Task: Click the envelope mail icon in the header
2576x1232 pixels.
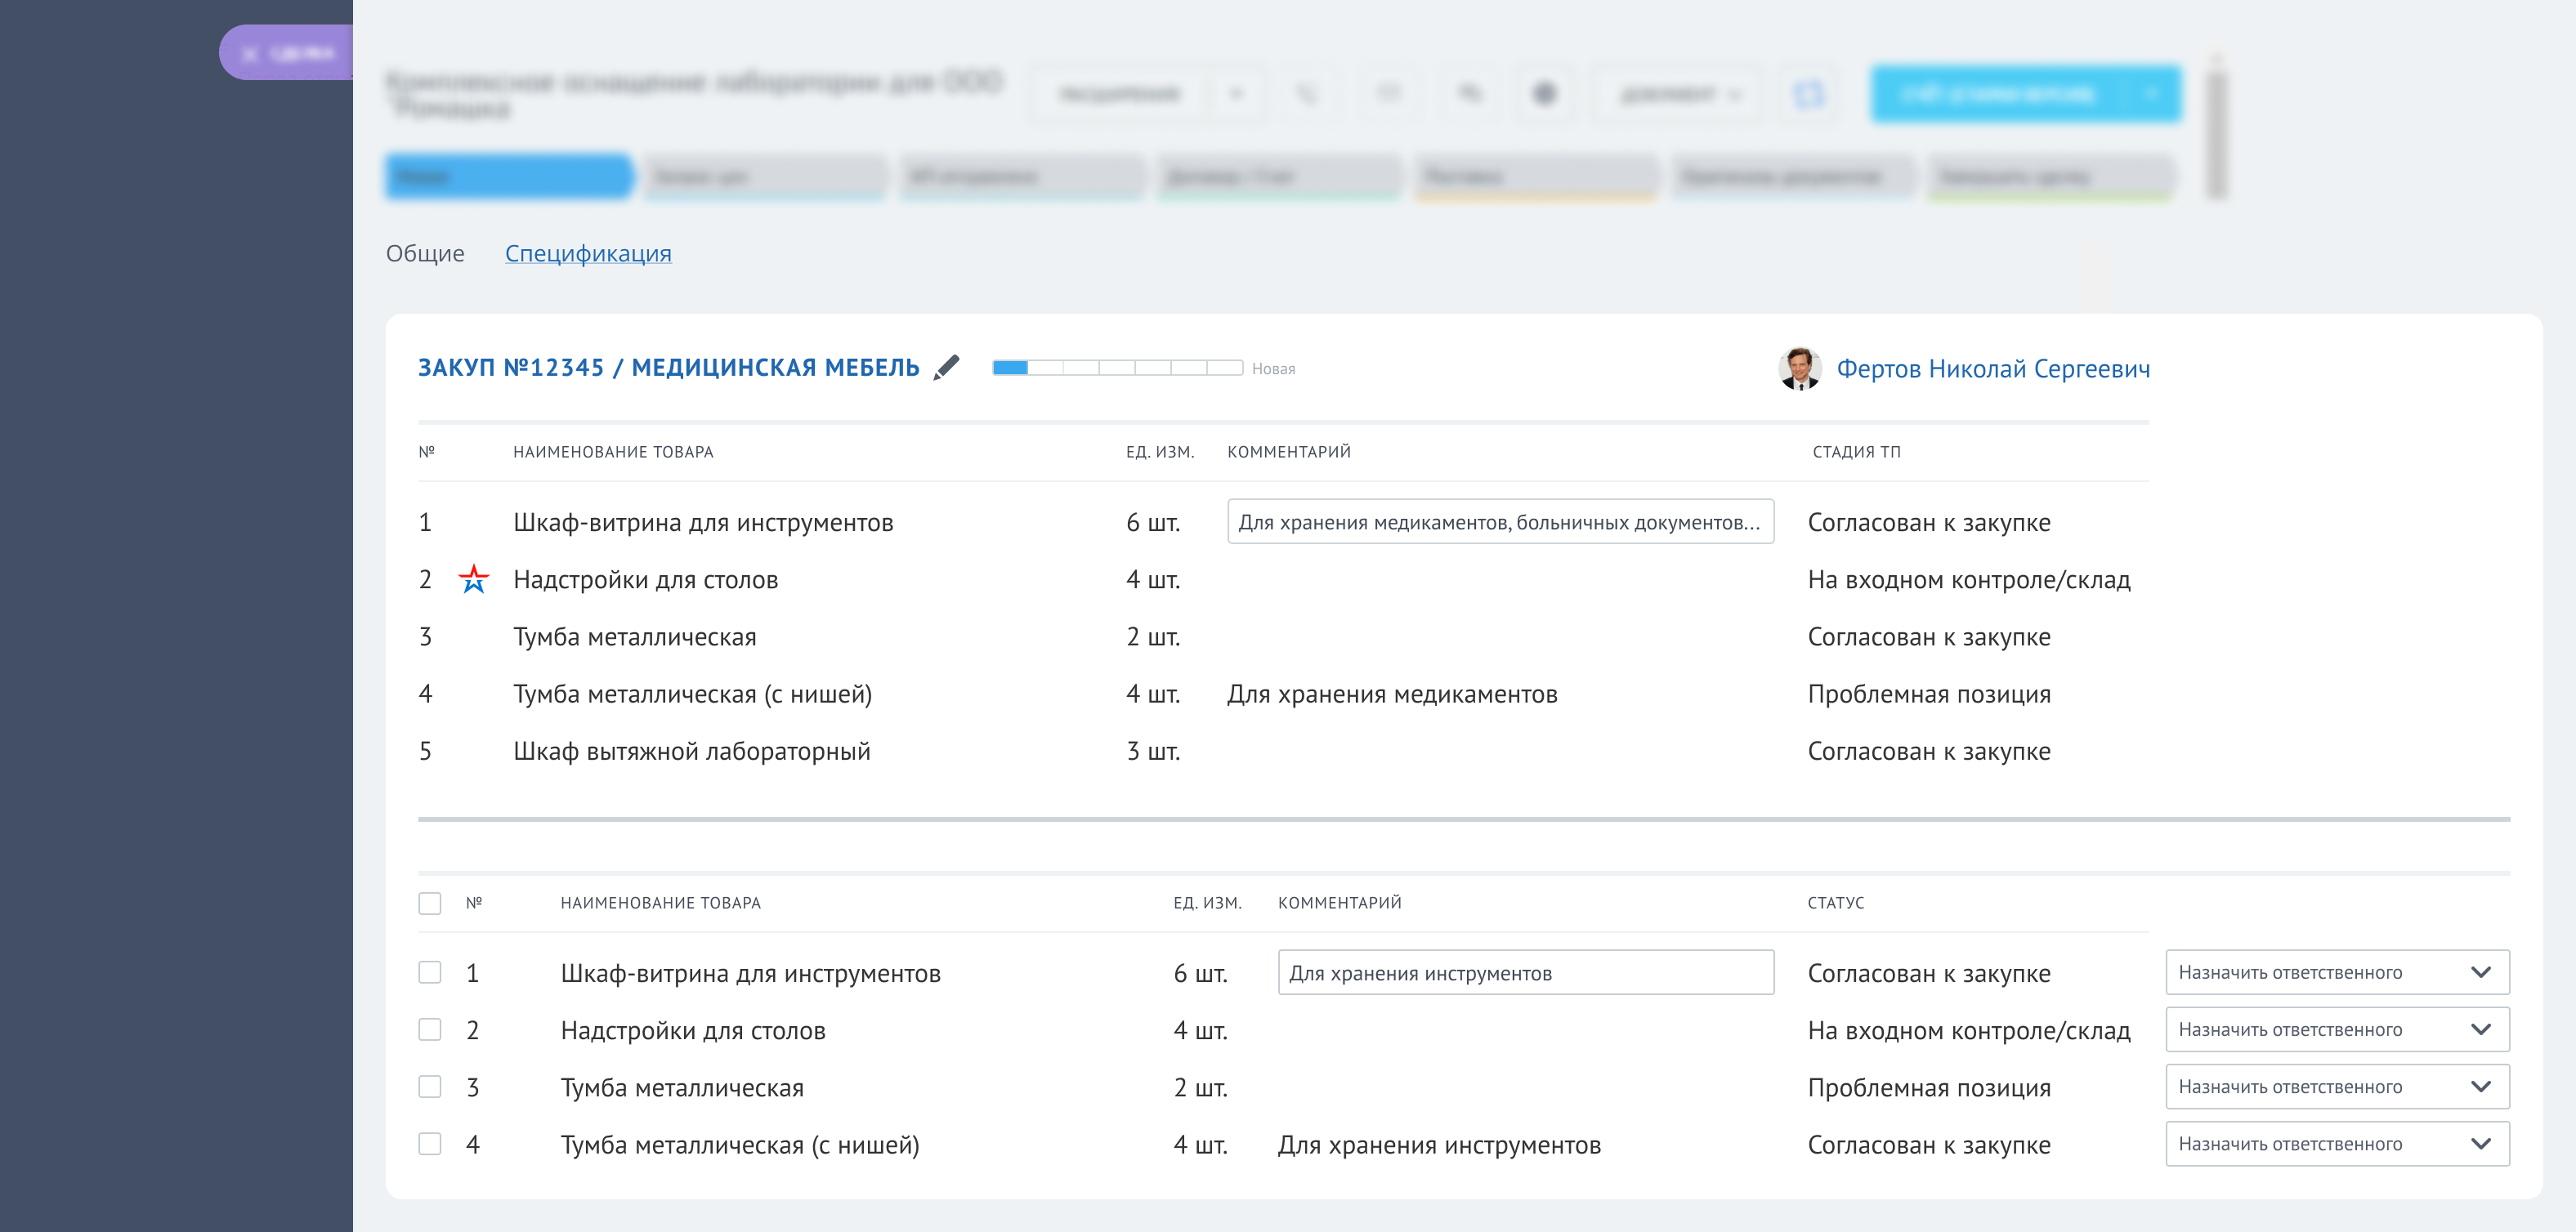Action: [1388, 94]
